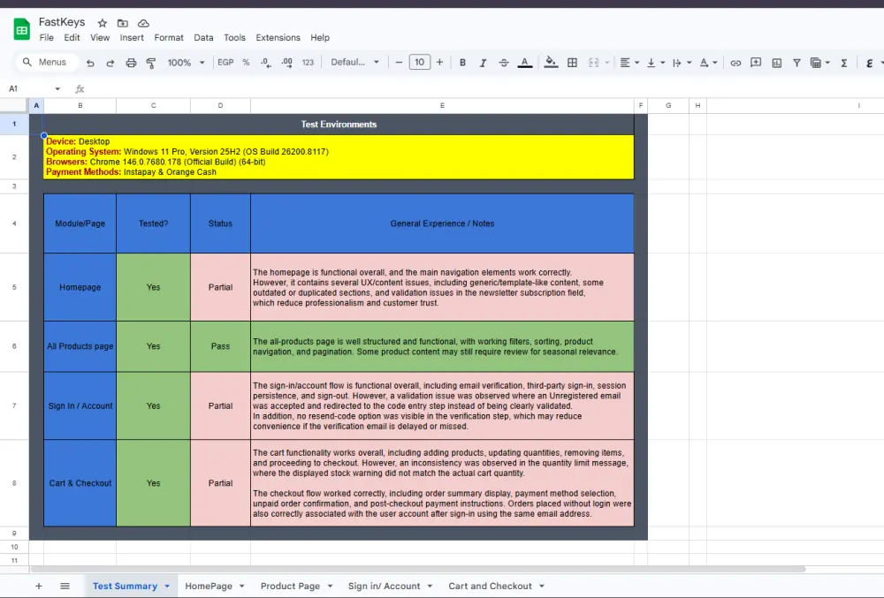Open the Name box dropdown arrow
Screen dimensions: 884x598
tap(57, 89)
